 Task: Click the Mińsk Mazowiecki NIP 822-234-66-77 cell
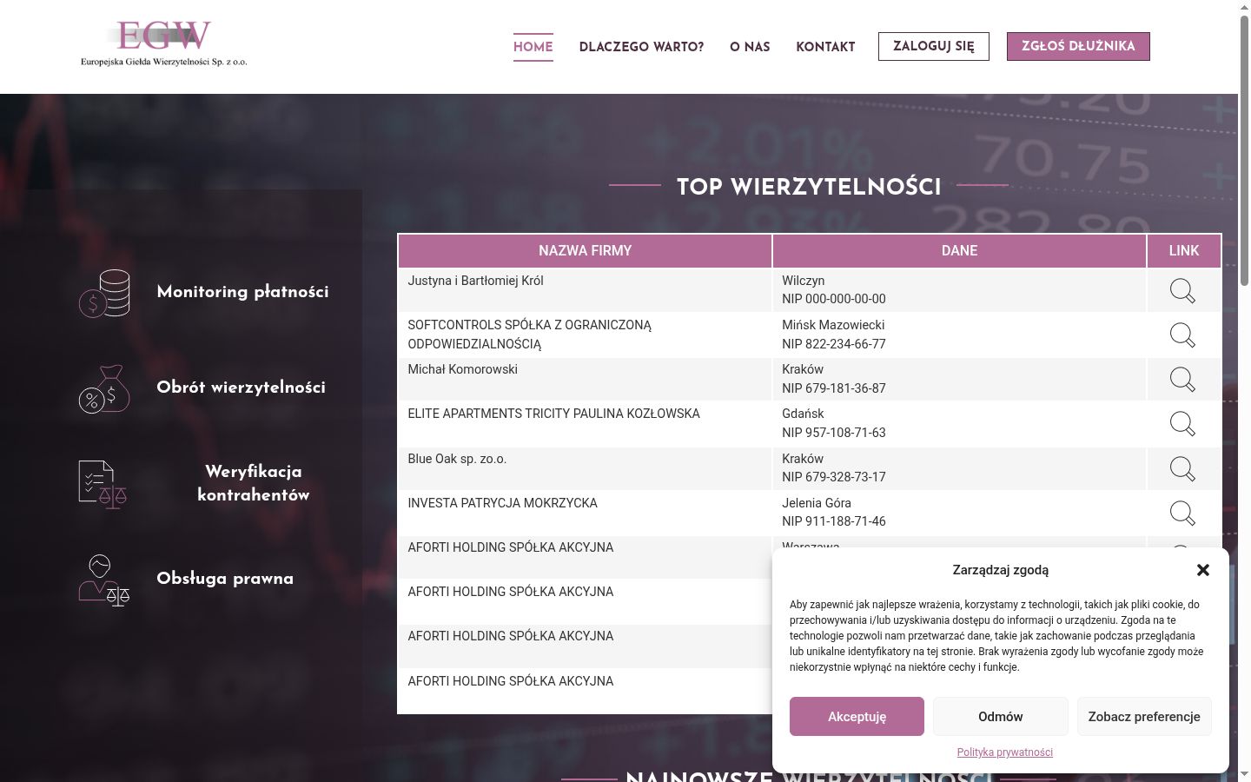coord(959,335)
